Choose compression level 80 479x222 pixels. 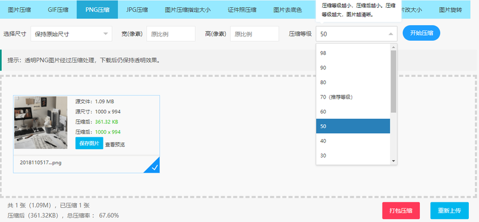(x=353, y=82)
